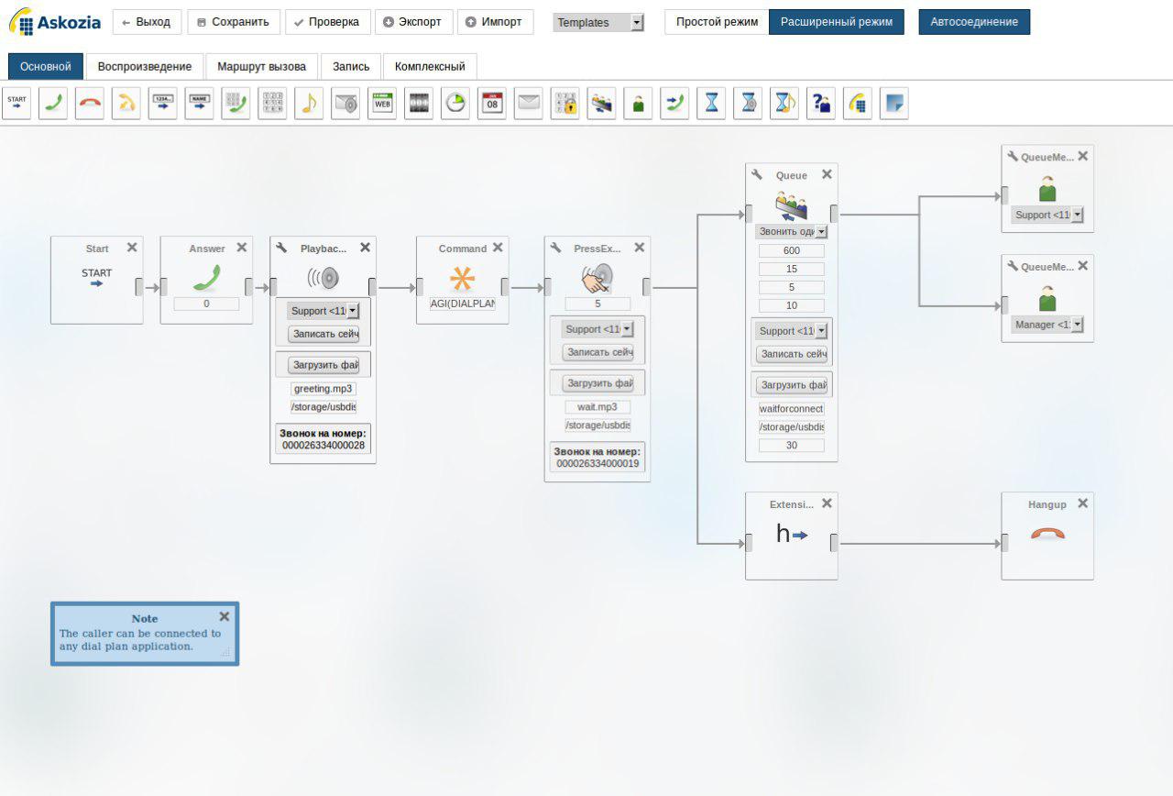This screenshot has width=1173, height=796.
Task: Pick the music note toolbar icon
Action: pos(309,104)
